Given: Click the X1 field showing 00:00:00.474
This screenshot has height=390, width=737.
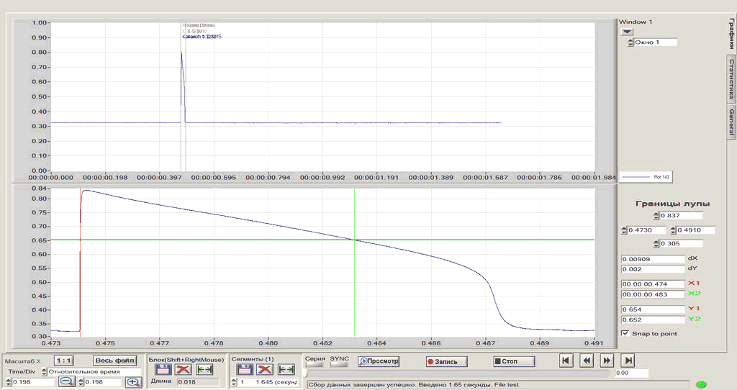Looking at the screenshot, I should pyautogui.click(x=653, y=284).
